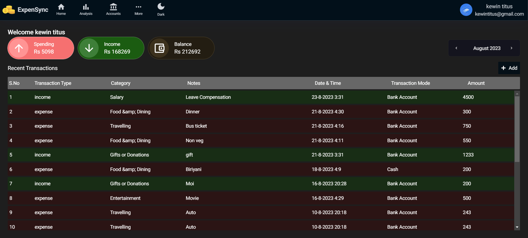Viewport: 528px width, 238px height.
Task: Click the Salary category cell
Action: tap(117, 97)
